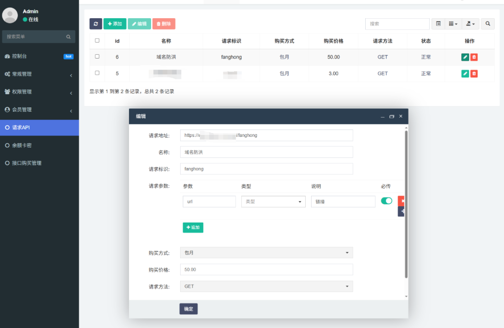Click inside the 购买价格 input field

(266, 269)
